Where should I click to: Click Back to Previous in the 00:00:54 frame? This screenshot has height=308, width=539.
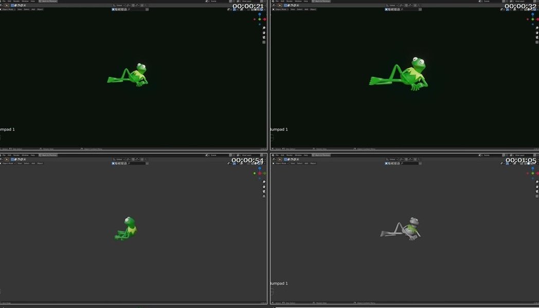click(48, 156)
